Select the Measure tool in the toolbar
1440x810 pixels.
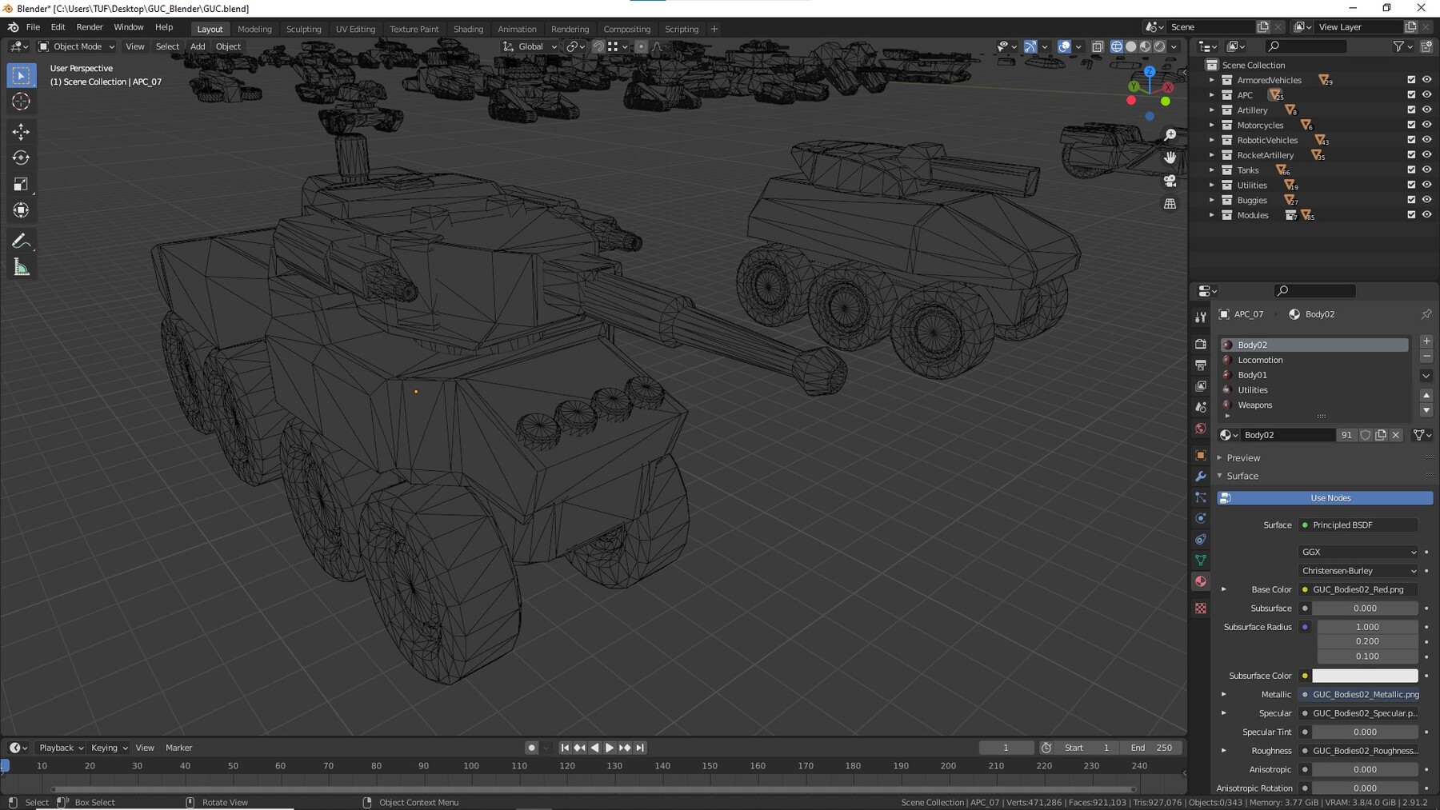click(21, 267)
